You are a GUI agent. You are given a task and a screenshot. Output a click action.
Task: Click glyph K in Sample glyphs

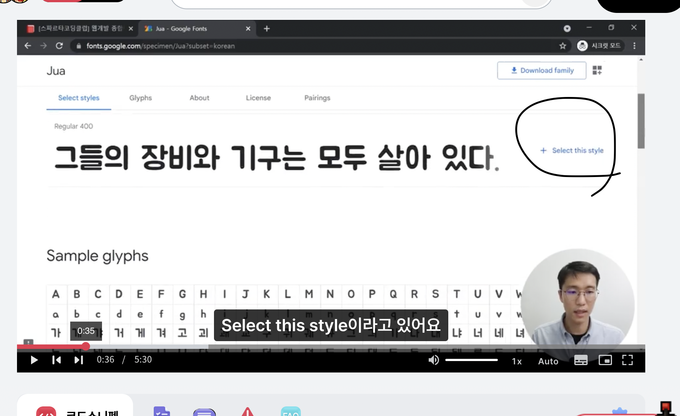point(266,294)
